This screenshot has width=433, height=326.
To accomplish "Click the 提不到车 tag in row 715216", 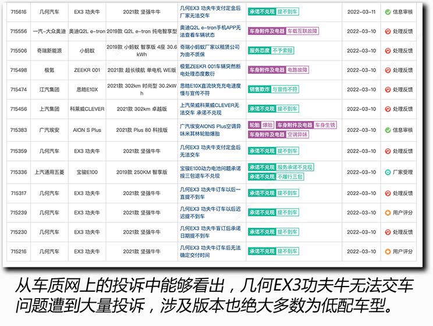I will [x=287, y=251].
